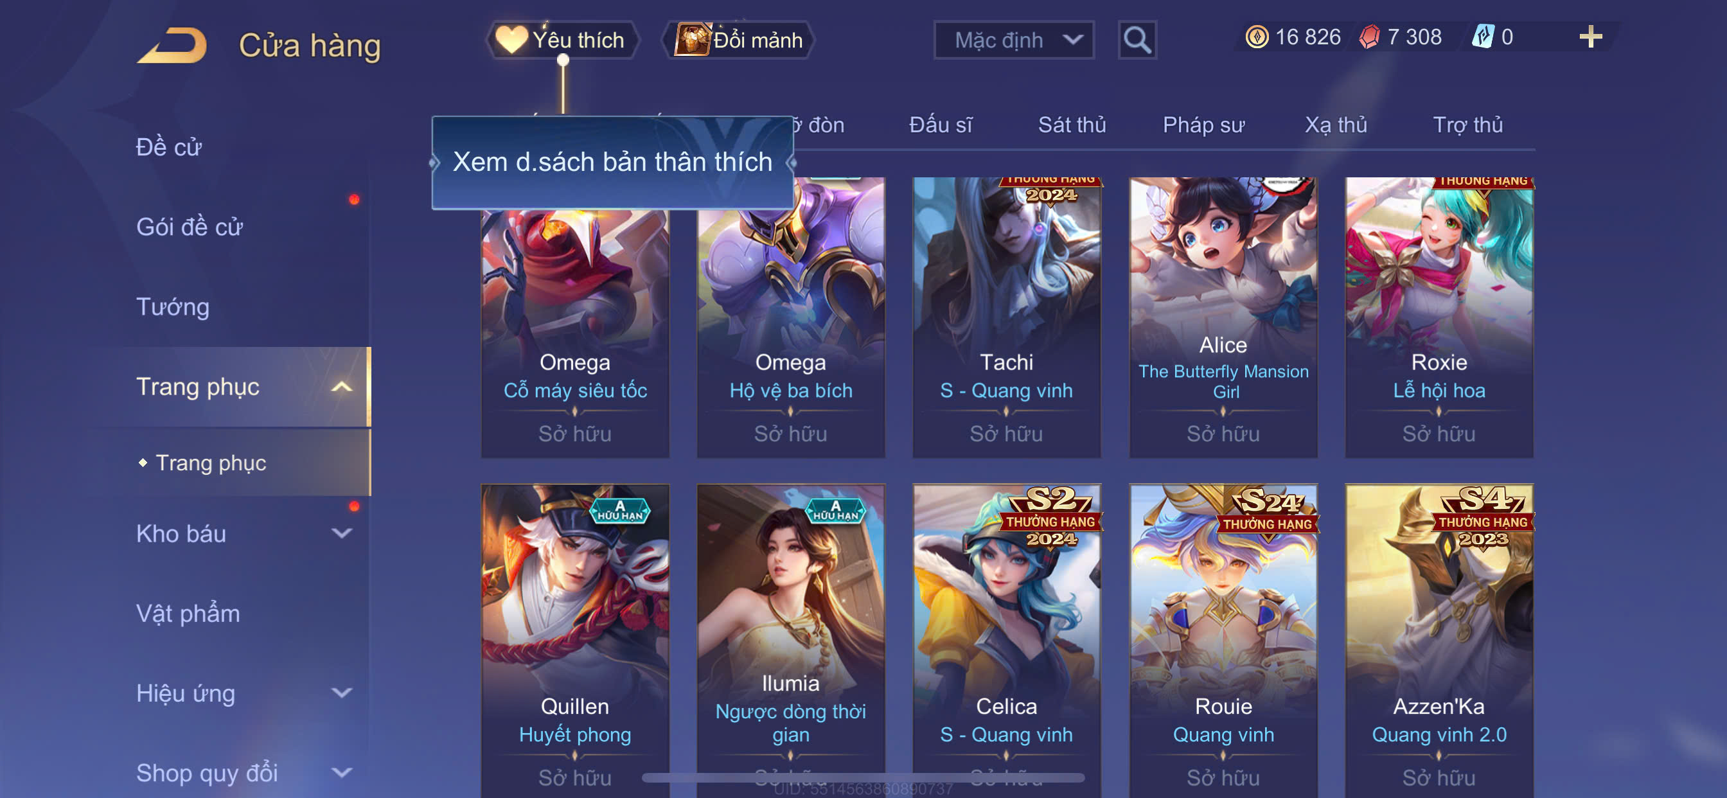This screenshot has width=1727, height=798.
Task: Expand the Shop quy đổi section
Action: (x=341, y=772)
